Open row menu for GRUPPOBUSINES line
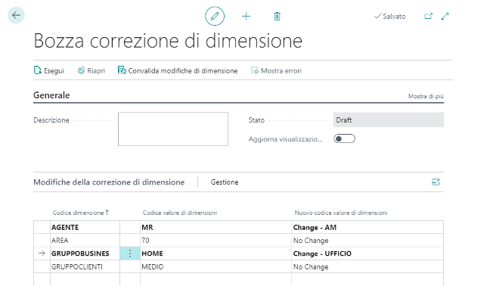This screenshot has width=487, height=286. click(x=130, y=253)
